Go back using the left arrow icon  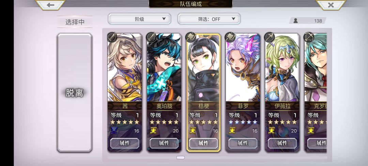50,5
